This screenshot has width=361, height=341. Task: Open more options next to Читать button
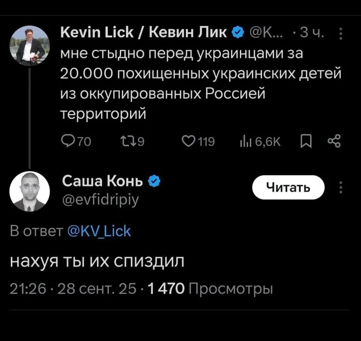[x=340, y=187]
